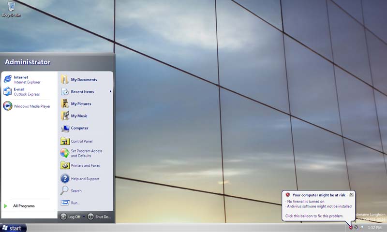The image size is (387, 232).
Task: Click the tray icon left of the clock
Action: [x=362, y=227]
